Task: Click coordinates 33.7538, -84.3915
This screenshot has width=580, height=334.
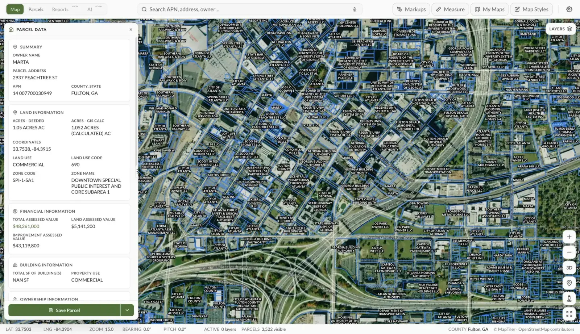Action: click(x=32, y=149)
